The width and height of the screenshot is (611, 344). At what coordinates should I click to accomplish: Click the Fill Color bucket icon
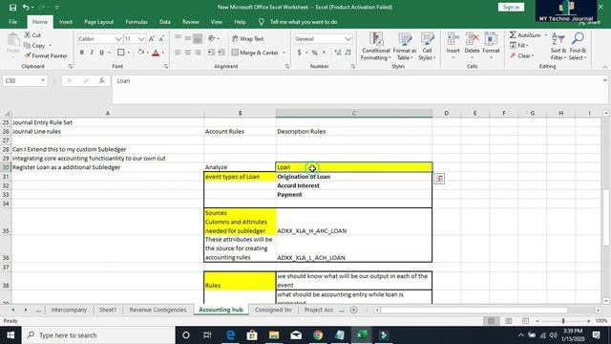140,53
